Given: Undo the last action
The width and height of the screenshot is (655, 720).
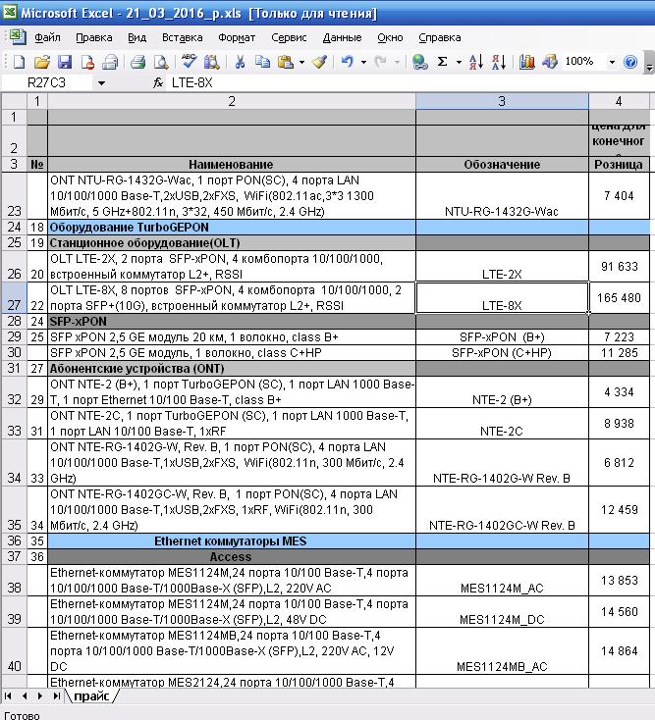Looking at the screenshot, I should tap(348, 62).
